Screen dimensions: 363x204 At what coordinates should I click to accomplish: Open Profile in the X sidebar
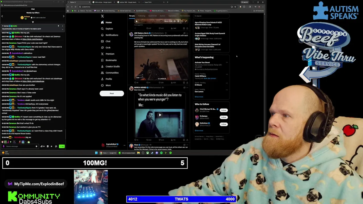tap(106, 79)
